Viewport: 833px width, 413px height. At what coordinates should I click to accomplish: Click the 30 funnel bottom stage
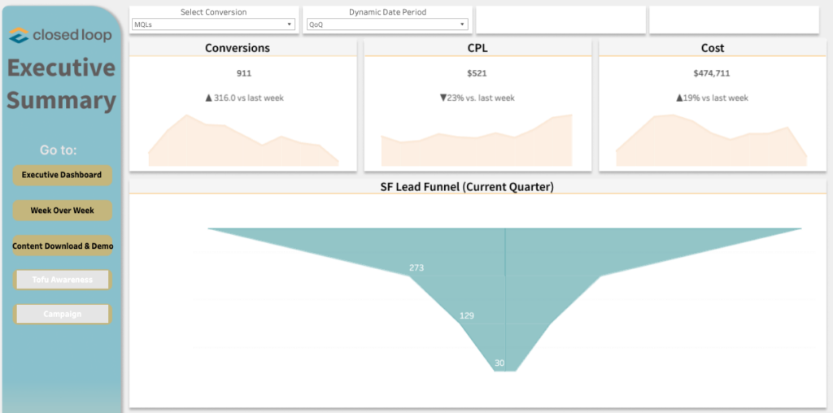point(499,363)
